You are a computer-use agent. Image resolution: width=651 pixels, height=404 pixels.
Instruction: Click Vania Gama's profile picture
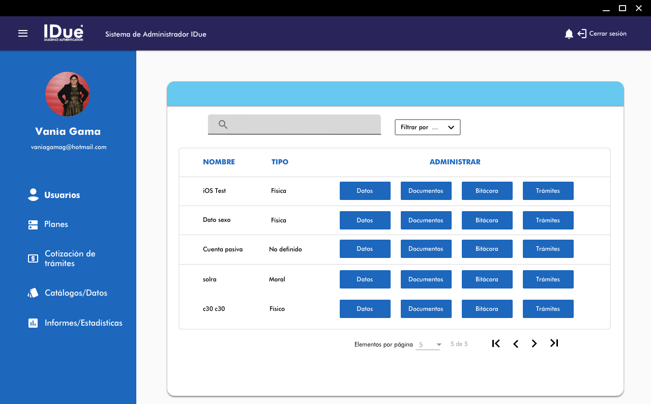tap(68, 94)
